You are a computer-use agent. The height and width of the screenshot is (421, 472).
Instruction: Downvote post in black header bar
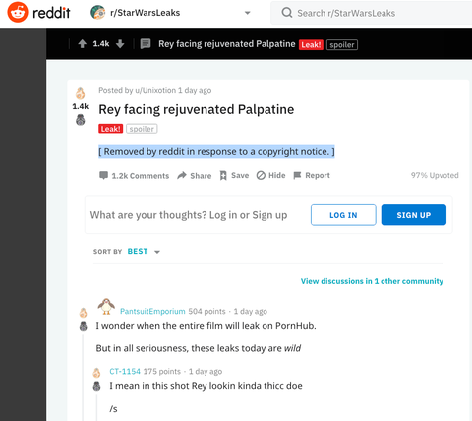[x=120, y=44]
